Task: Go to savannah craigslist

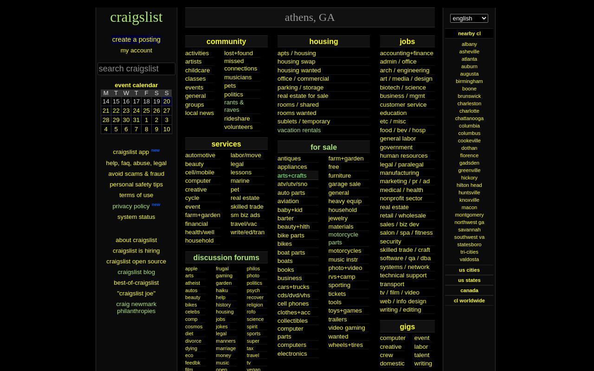Action: pos(469,230)
